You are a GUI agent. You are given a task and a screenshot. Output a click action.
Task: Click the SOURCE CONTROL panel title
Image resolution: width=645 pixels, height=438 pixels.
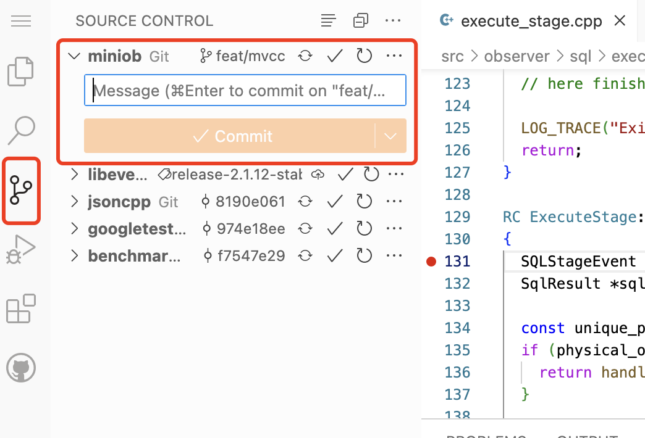click(x=145, y=20)
